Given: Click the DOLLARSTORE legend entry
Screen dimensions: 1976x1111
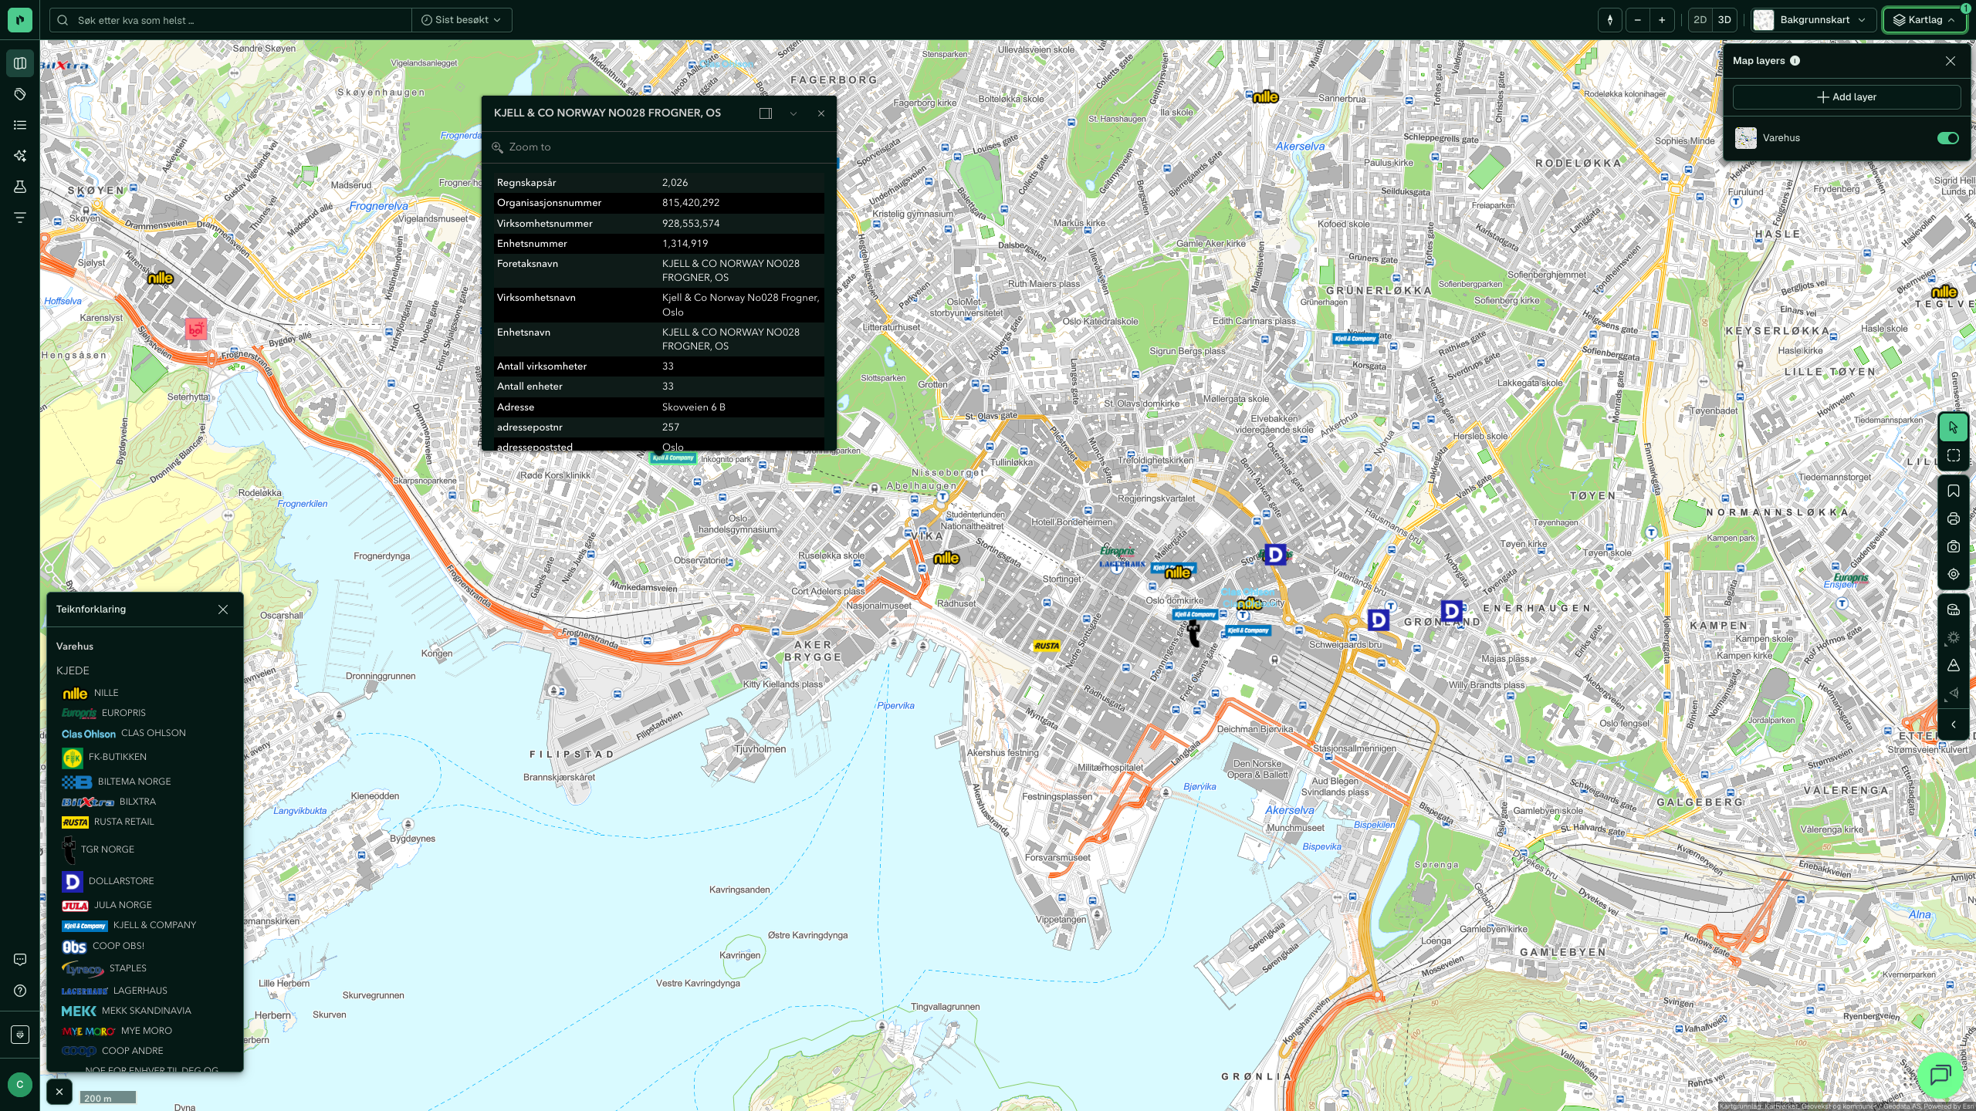Looking at the screenshot, I should pos(108,881).
